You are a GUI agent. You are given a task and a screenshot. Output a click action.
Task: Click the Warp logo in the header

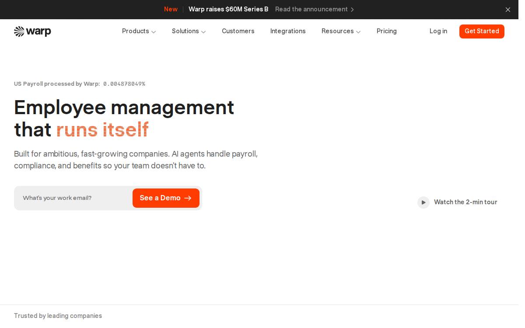click(x=32, y=31)
